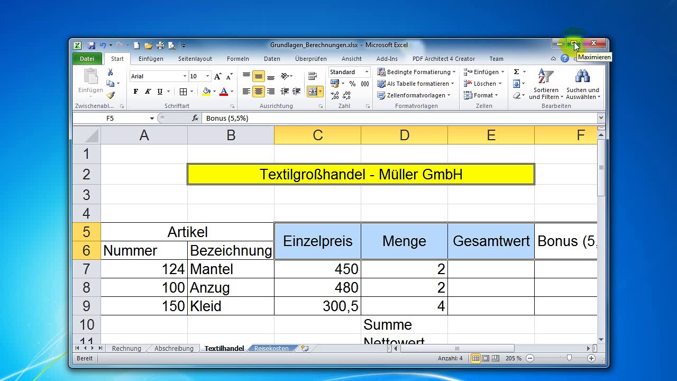Switch to the Einfügen ribbon tab

[x=151, y=59]
